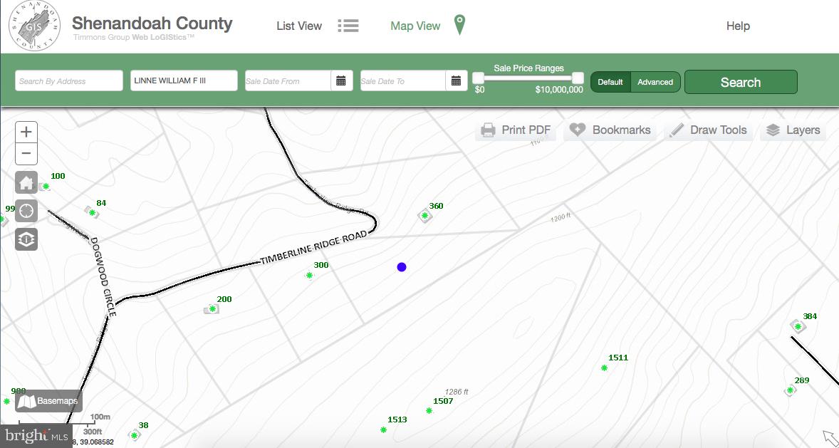Click the maximum sale price slider handle
Screen dimensions: 839x448
[578, 78]
